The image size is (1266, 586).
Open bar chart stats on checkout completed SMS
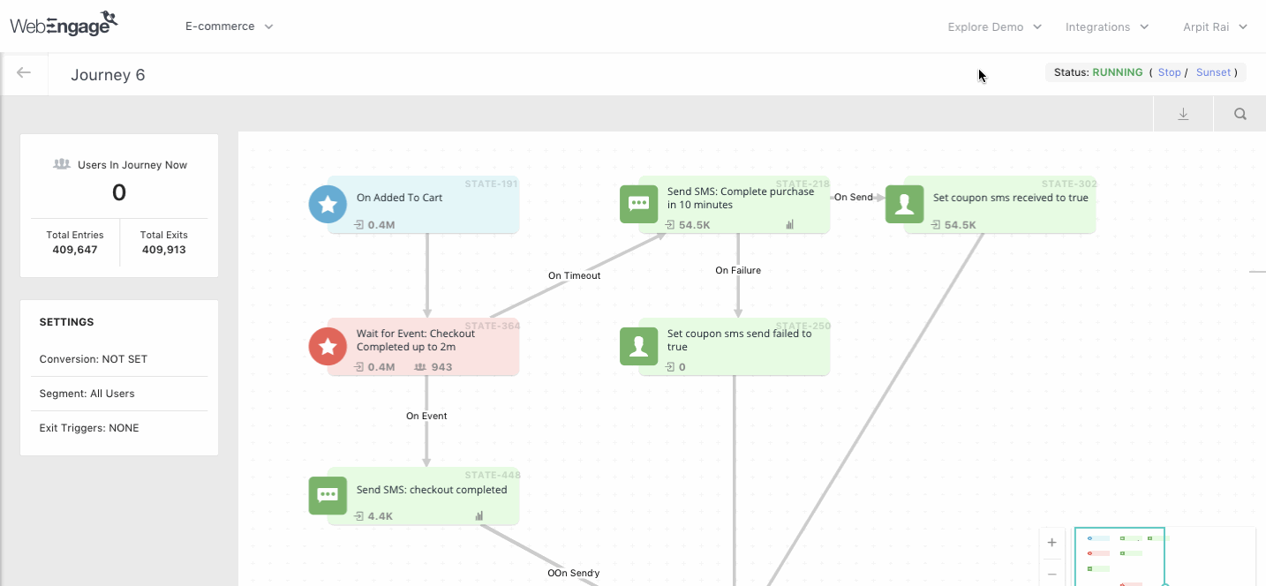pyautogui.click(x=479, y=516)
